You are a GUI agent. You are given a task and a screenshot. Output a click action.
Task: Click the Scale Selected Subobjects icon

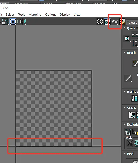pos(5,22)
